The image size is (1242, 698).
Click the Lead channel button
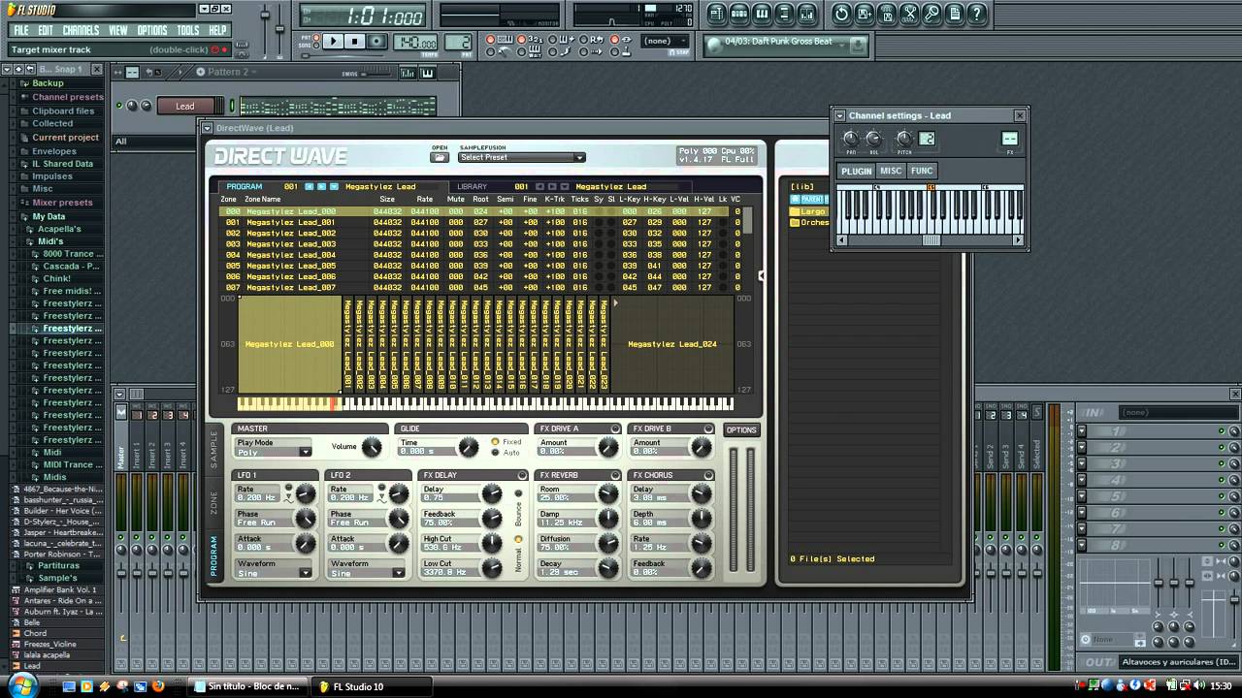pos(185,106)
